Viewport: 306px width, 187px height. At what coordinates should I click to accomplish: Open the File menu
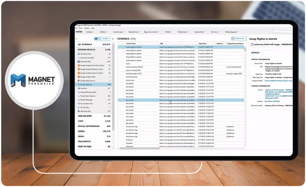click(x=76, y=28)
